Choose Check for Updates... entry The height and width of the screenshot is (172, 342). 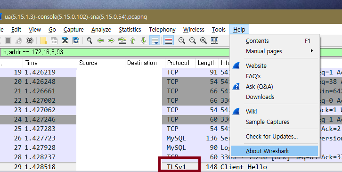point(275,137)
